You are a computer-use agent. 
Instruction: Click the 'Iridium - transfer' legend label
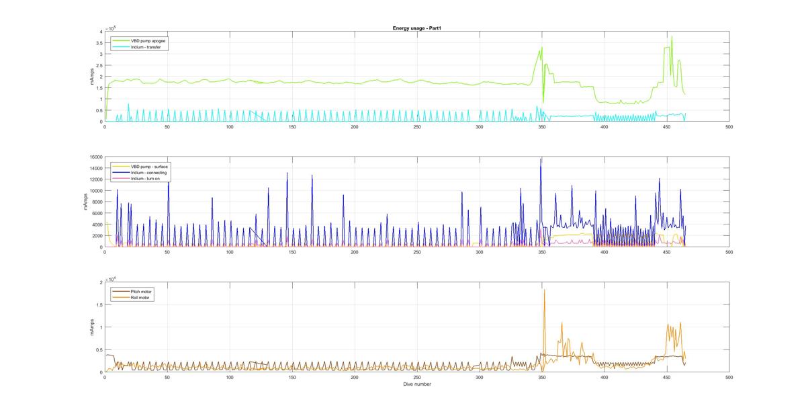tap(146, 47)
